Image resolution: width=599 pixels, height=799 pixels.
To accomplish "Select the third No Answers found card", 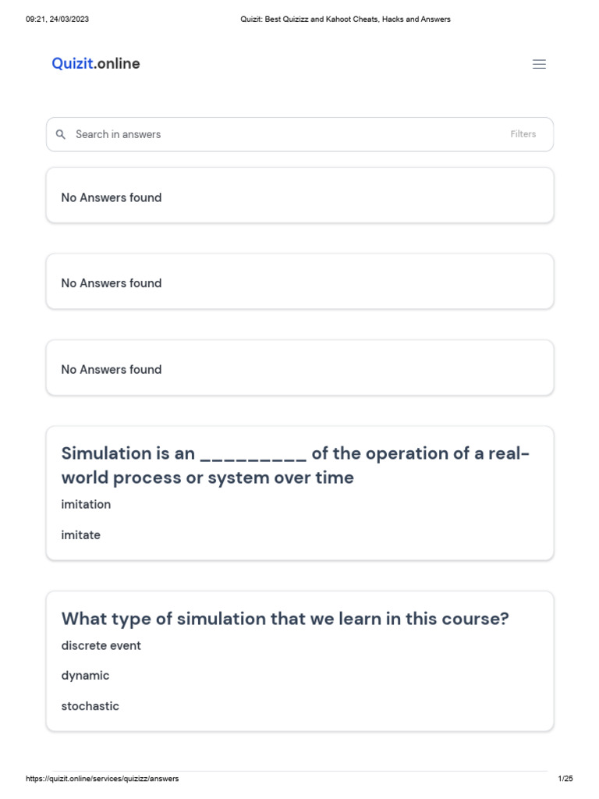I will (x=299, y=368).
